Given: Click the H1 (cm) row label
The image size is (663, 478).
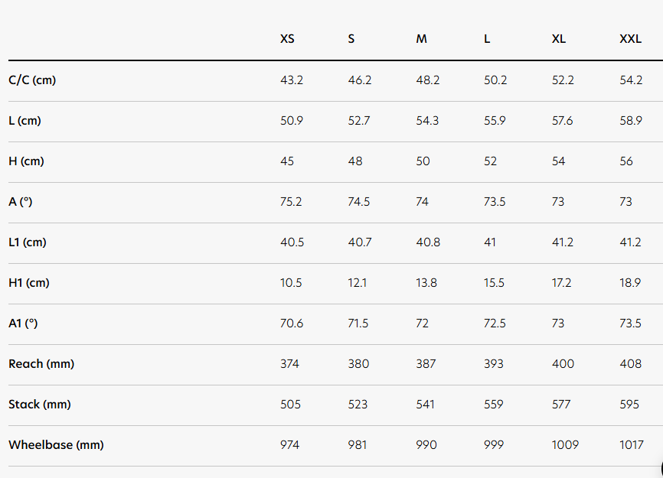Looking at the screenshot, I should [x=29, y=283].
